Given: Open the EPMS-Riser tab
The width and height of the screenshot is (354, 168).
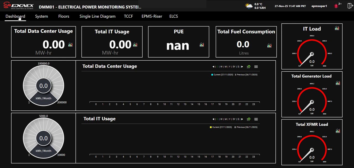Looking at the screenshot, I should [152, 16].
